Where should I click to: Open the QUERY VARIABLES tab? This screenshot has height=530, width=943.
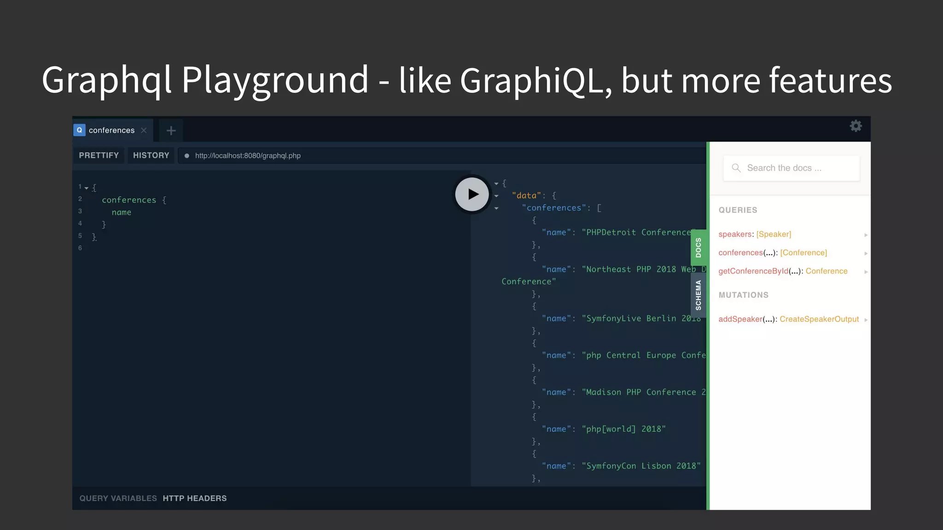coord(118,498)
